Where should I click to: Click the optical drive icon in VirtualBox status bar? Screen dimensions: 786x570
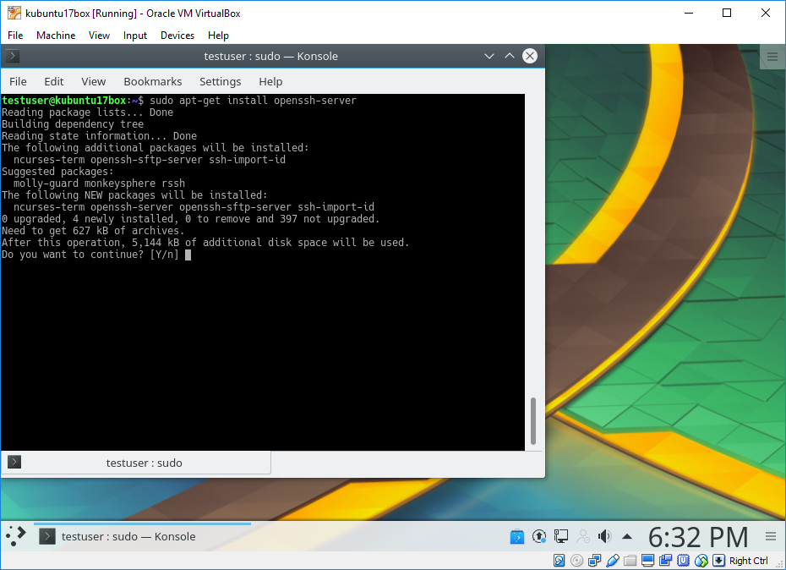[x=576, y=560]
